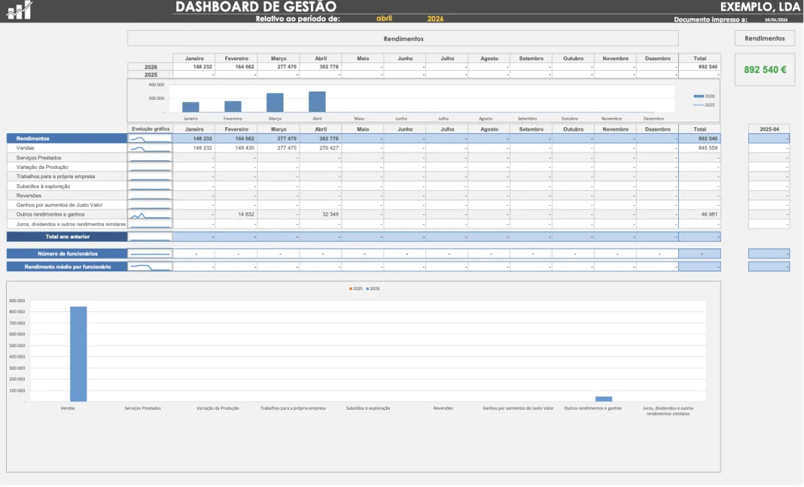Viewport: 804px width, 487px height.
Task: Click the '149 430' Vendas Fevereiro cell
Action: click(x=237, y=147)
